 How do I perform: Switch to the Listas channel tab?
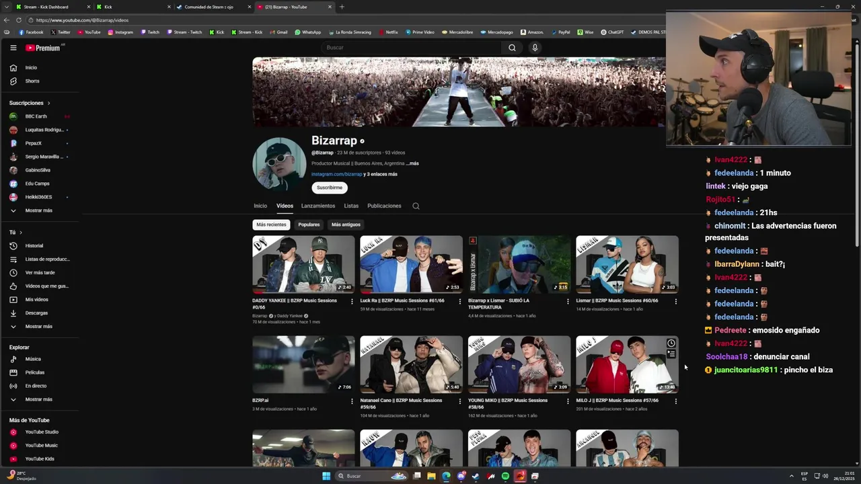tap(351, 206)
